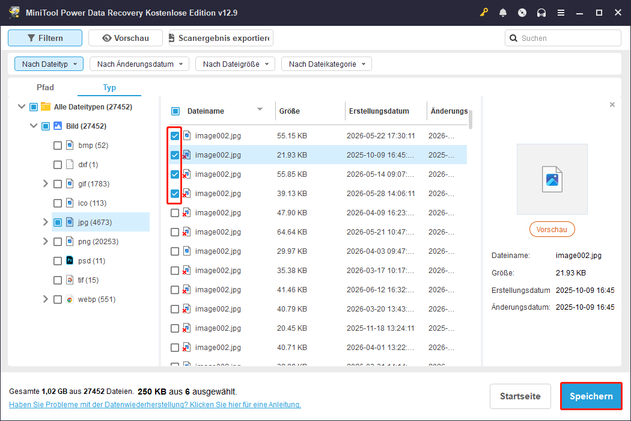The width and height of the screenshot is (631, 421).
Task: Click the image file thumbnail in preview pane
Action: (x=552, y=179)
